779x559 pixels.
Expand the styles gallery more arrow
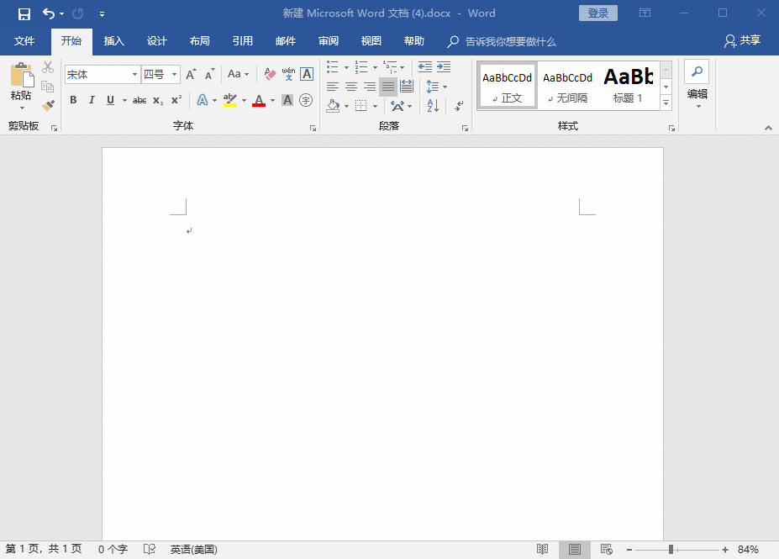[666, 103]
